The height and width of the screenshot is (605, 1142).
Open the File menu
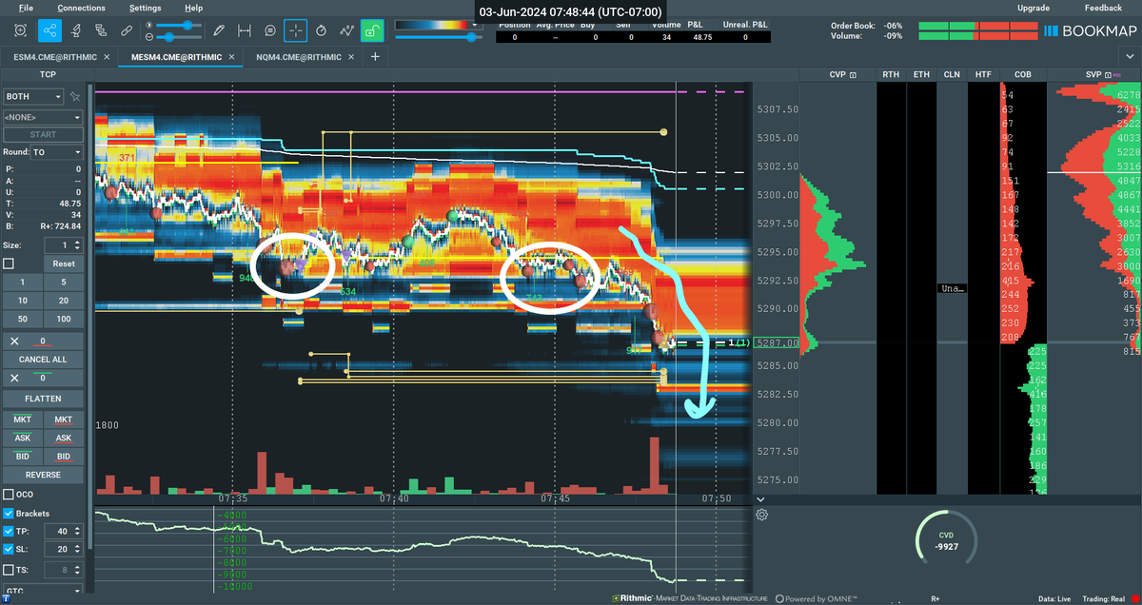[x=26, y=8]
